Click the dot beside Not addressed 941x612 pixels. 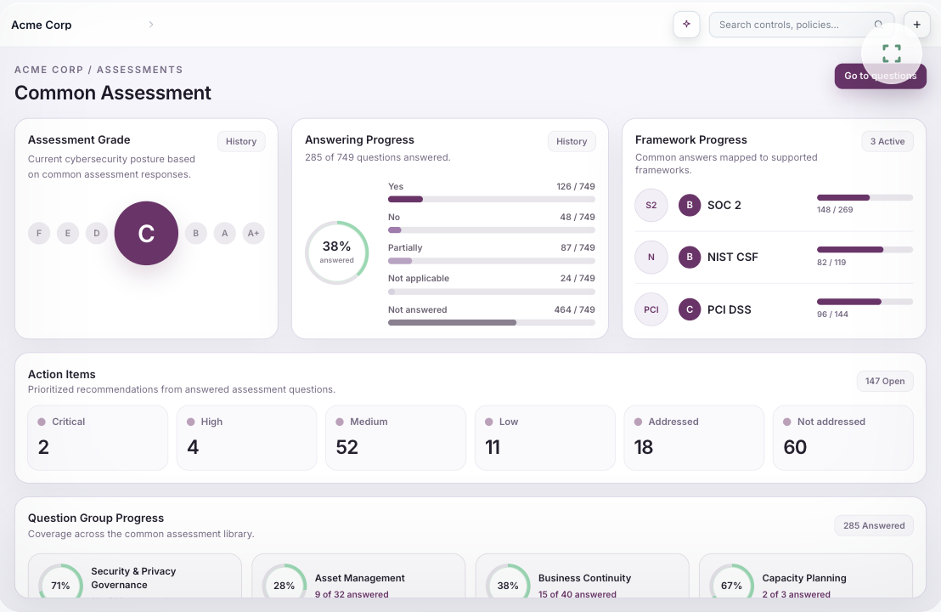(786, 422)
